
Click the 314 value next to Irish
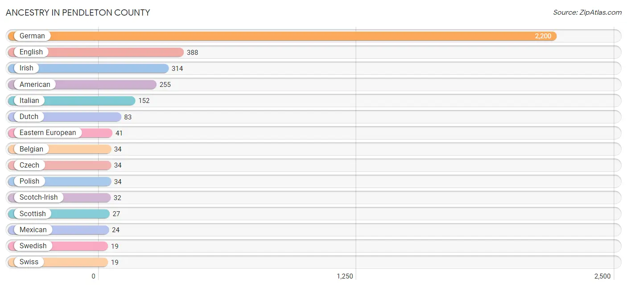(x=177, y=69)
